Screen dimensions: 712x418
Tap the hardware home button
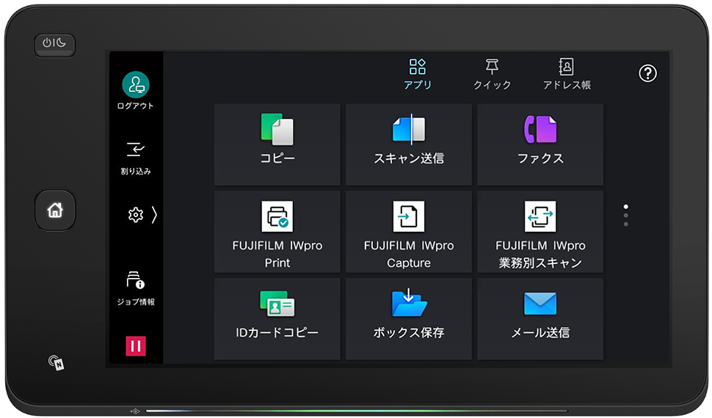click(x=55, y=210)
